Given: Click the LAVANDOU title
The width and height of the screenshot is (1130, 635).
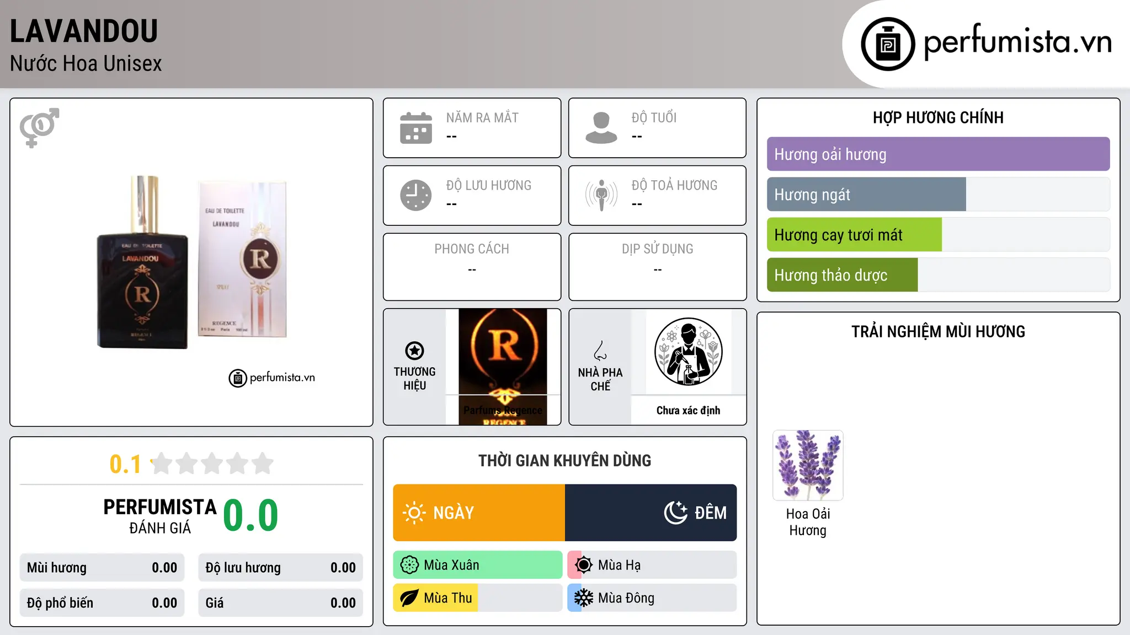Looking at the screenshot, I should click(84, 31).
